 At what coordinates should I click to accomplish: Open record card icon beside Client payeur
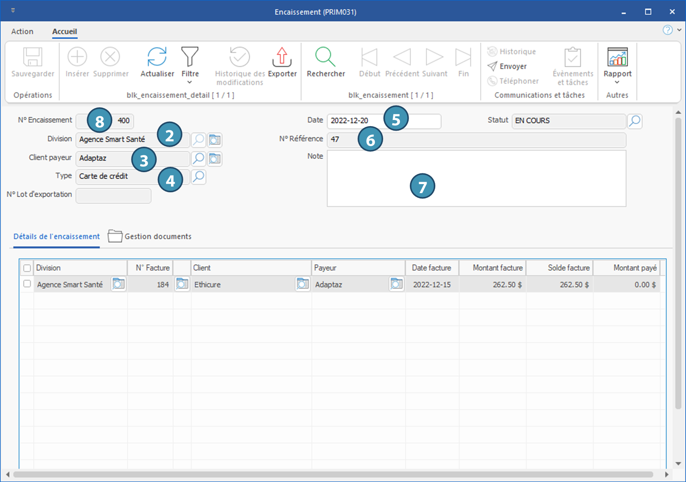coord(215,159)
